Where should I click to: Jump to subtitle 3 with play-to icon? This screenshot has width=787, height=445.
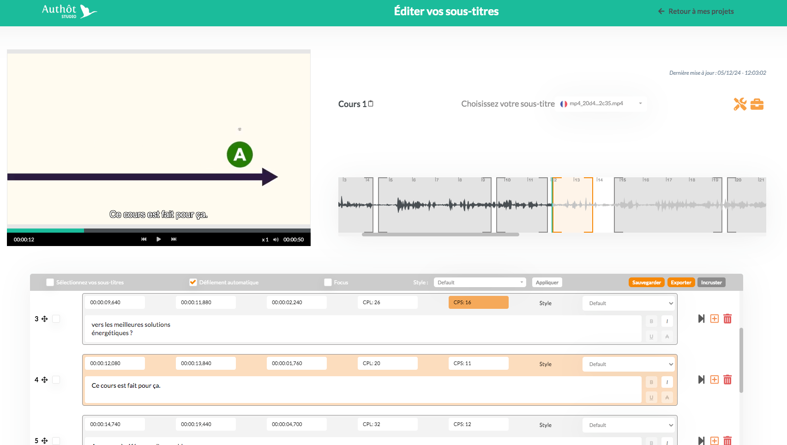coord(701,319)
